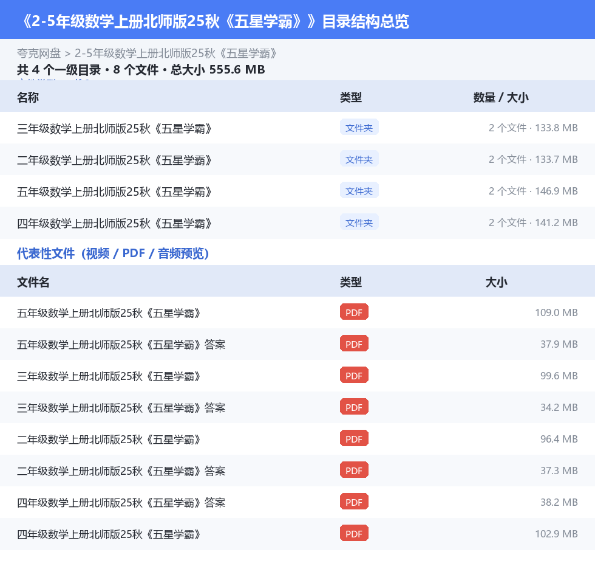This screenshot has height=569, width=595.
Task: Click PDF badge for the 99.6 MB file
Action: click(354, 375)
